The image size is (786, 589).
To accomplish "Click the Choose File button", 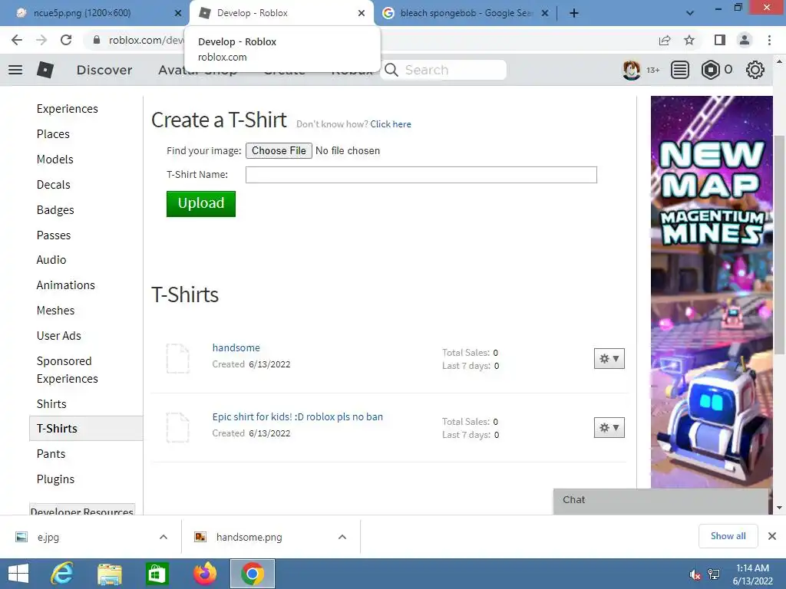I will click(279, 151).
